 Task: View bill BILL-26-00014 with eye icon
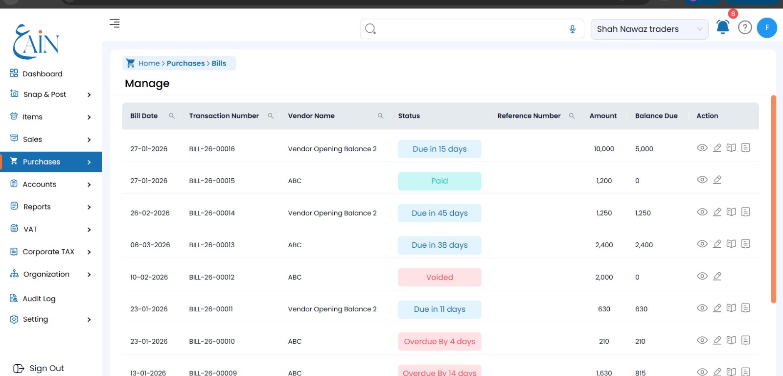pyautogui.click(x=702, y=212)
